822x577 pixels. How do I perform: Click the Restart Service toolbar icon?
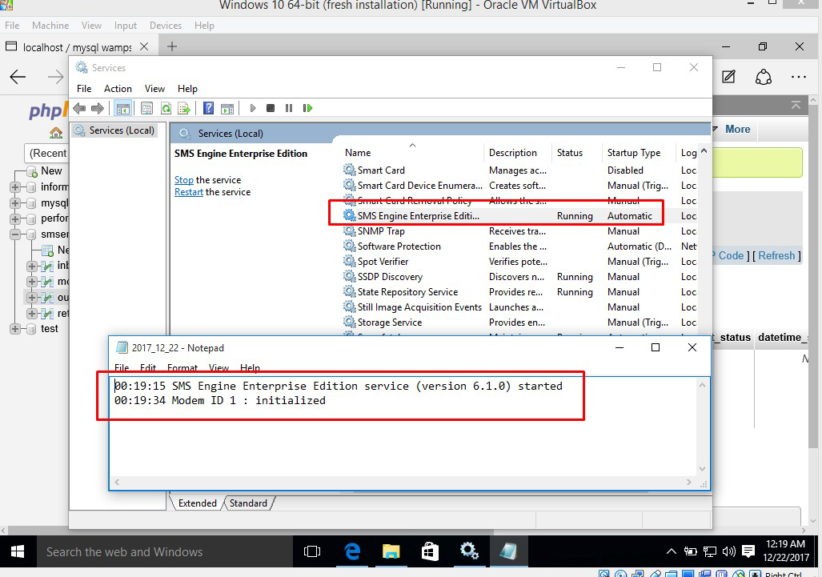(x=307, y=108)
